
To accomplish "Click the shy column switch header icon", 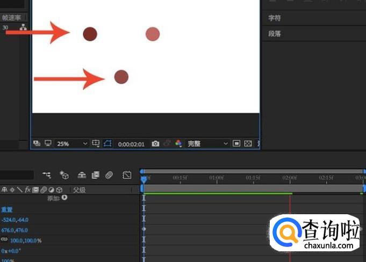I will tap(4, 190).
